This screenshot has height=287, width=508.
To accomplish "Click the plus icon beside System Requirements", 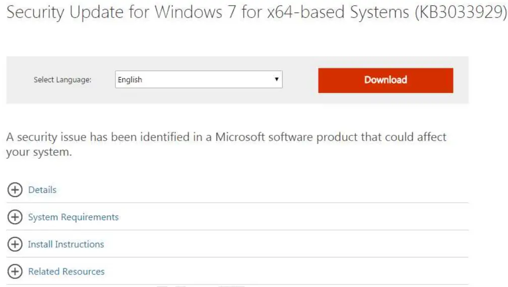I will click(16, 217).
